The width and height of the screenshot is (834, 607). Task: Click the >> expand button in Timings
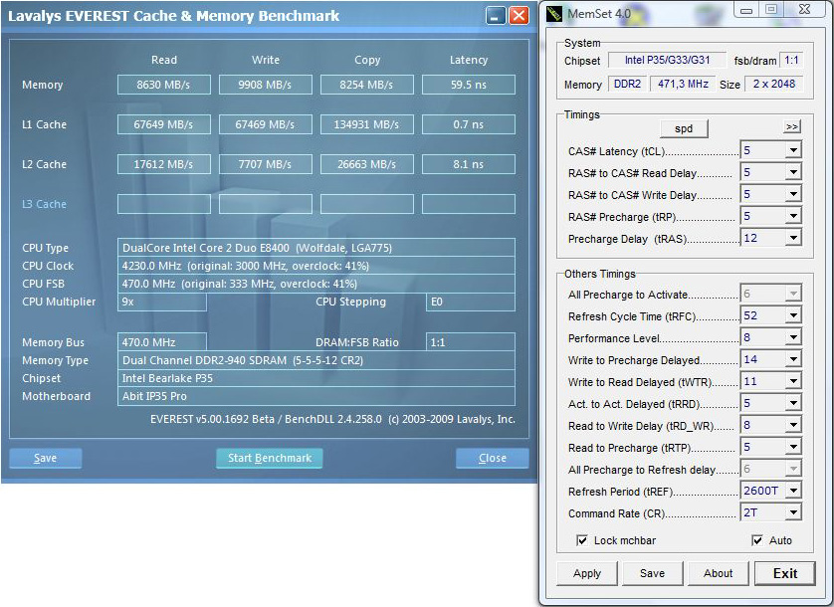(792, 126)
